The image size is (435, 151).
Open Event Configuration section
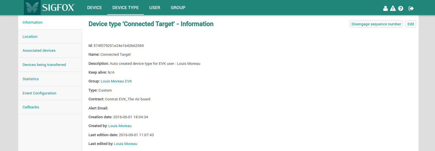coord(50,93)
